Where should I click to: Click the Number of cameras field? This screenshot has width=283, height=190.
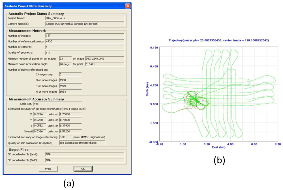pyautogui.click(x=85, y=47)
